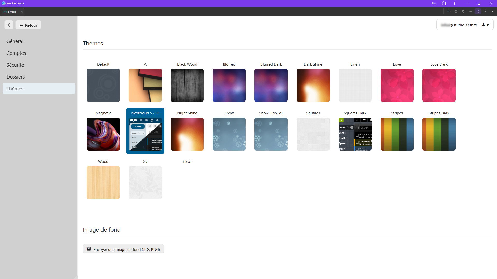Click the password key icon in title bar
This screenshot has height=279, width=497.
[x=434, y=3]
